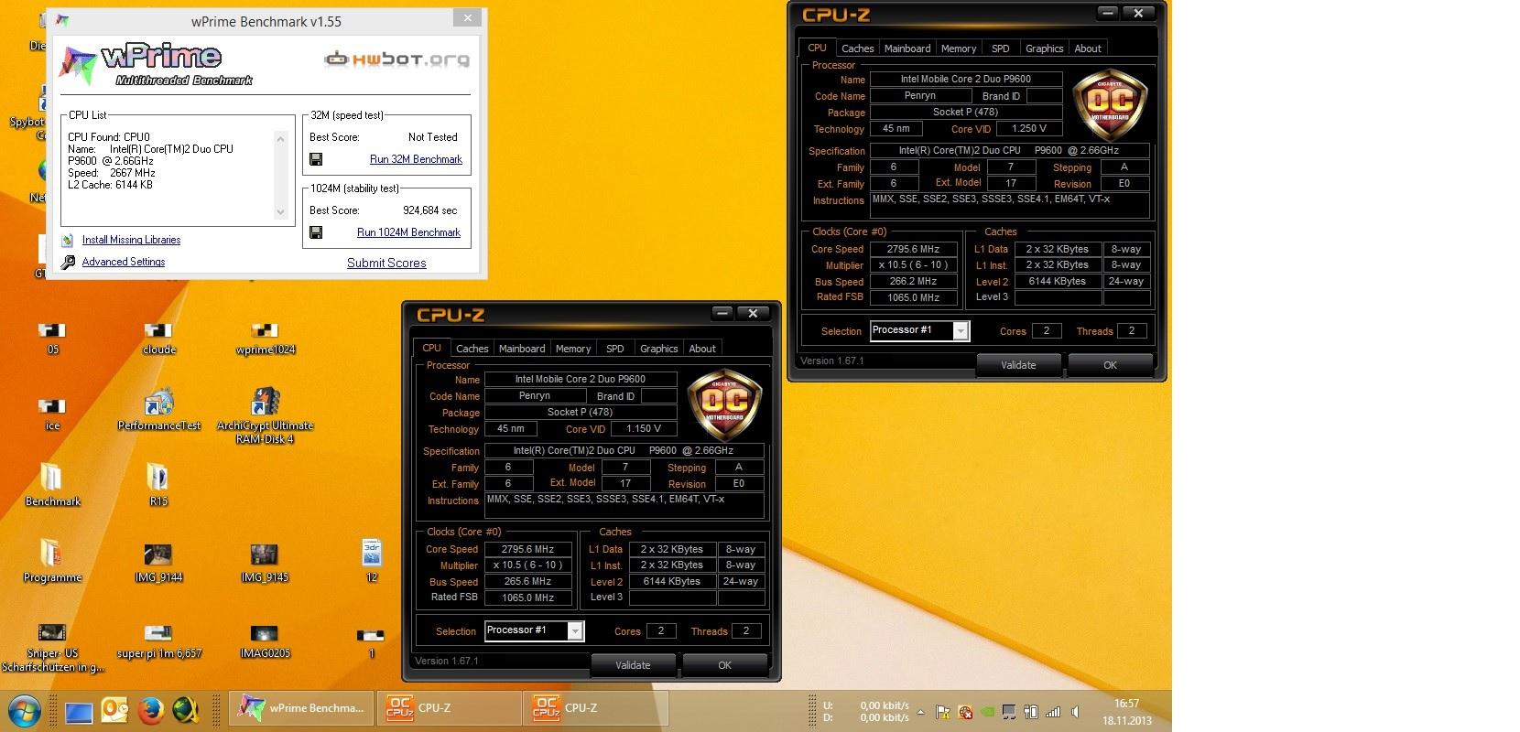
Task: Open SPD tab in CPU-Z with 1.150 V
Action: tap(615, 349)
